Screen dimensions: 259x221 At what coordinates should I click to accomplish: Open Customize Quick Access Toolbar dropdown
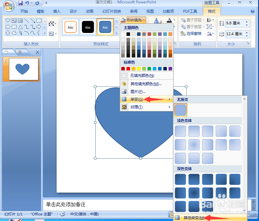tap(46, 3)
